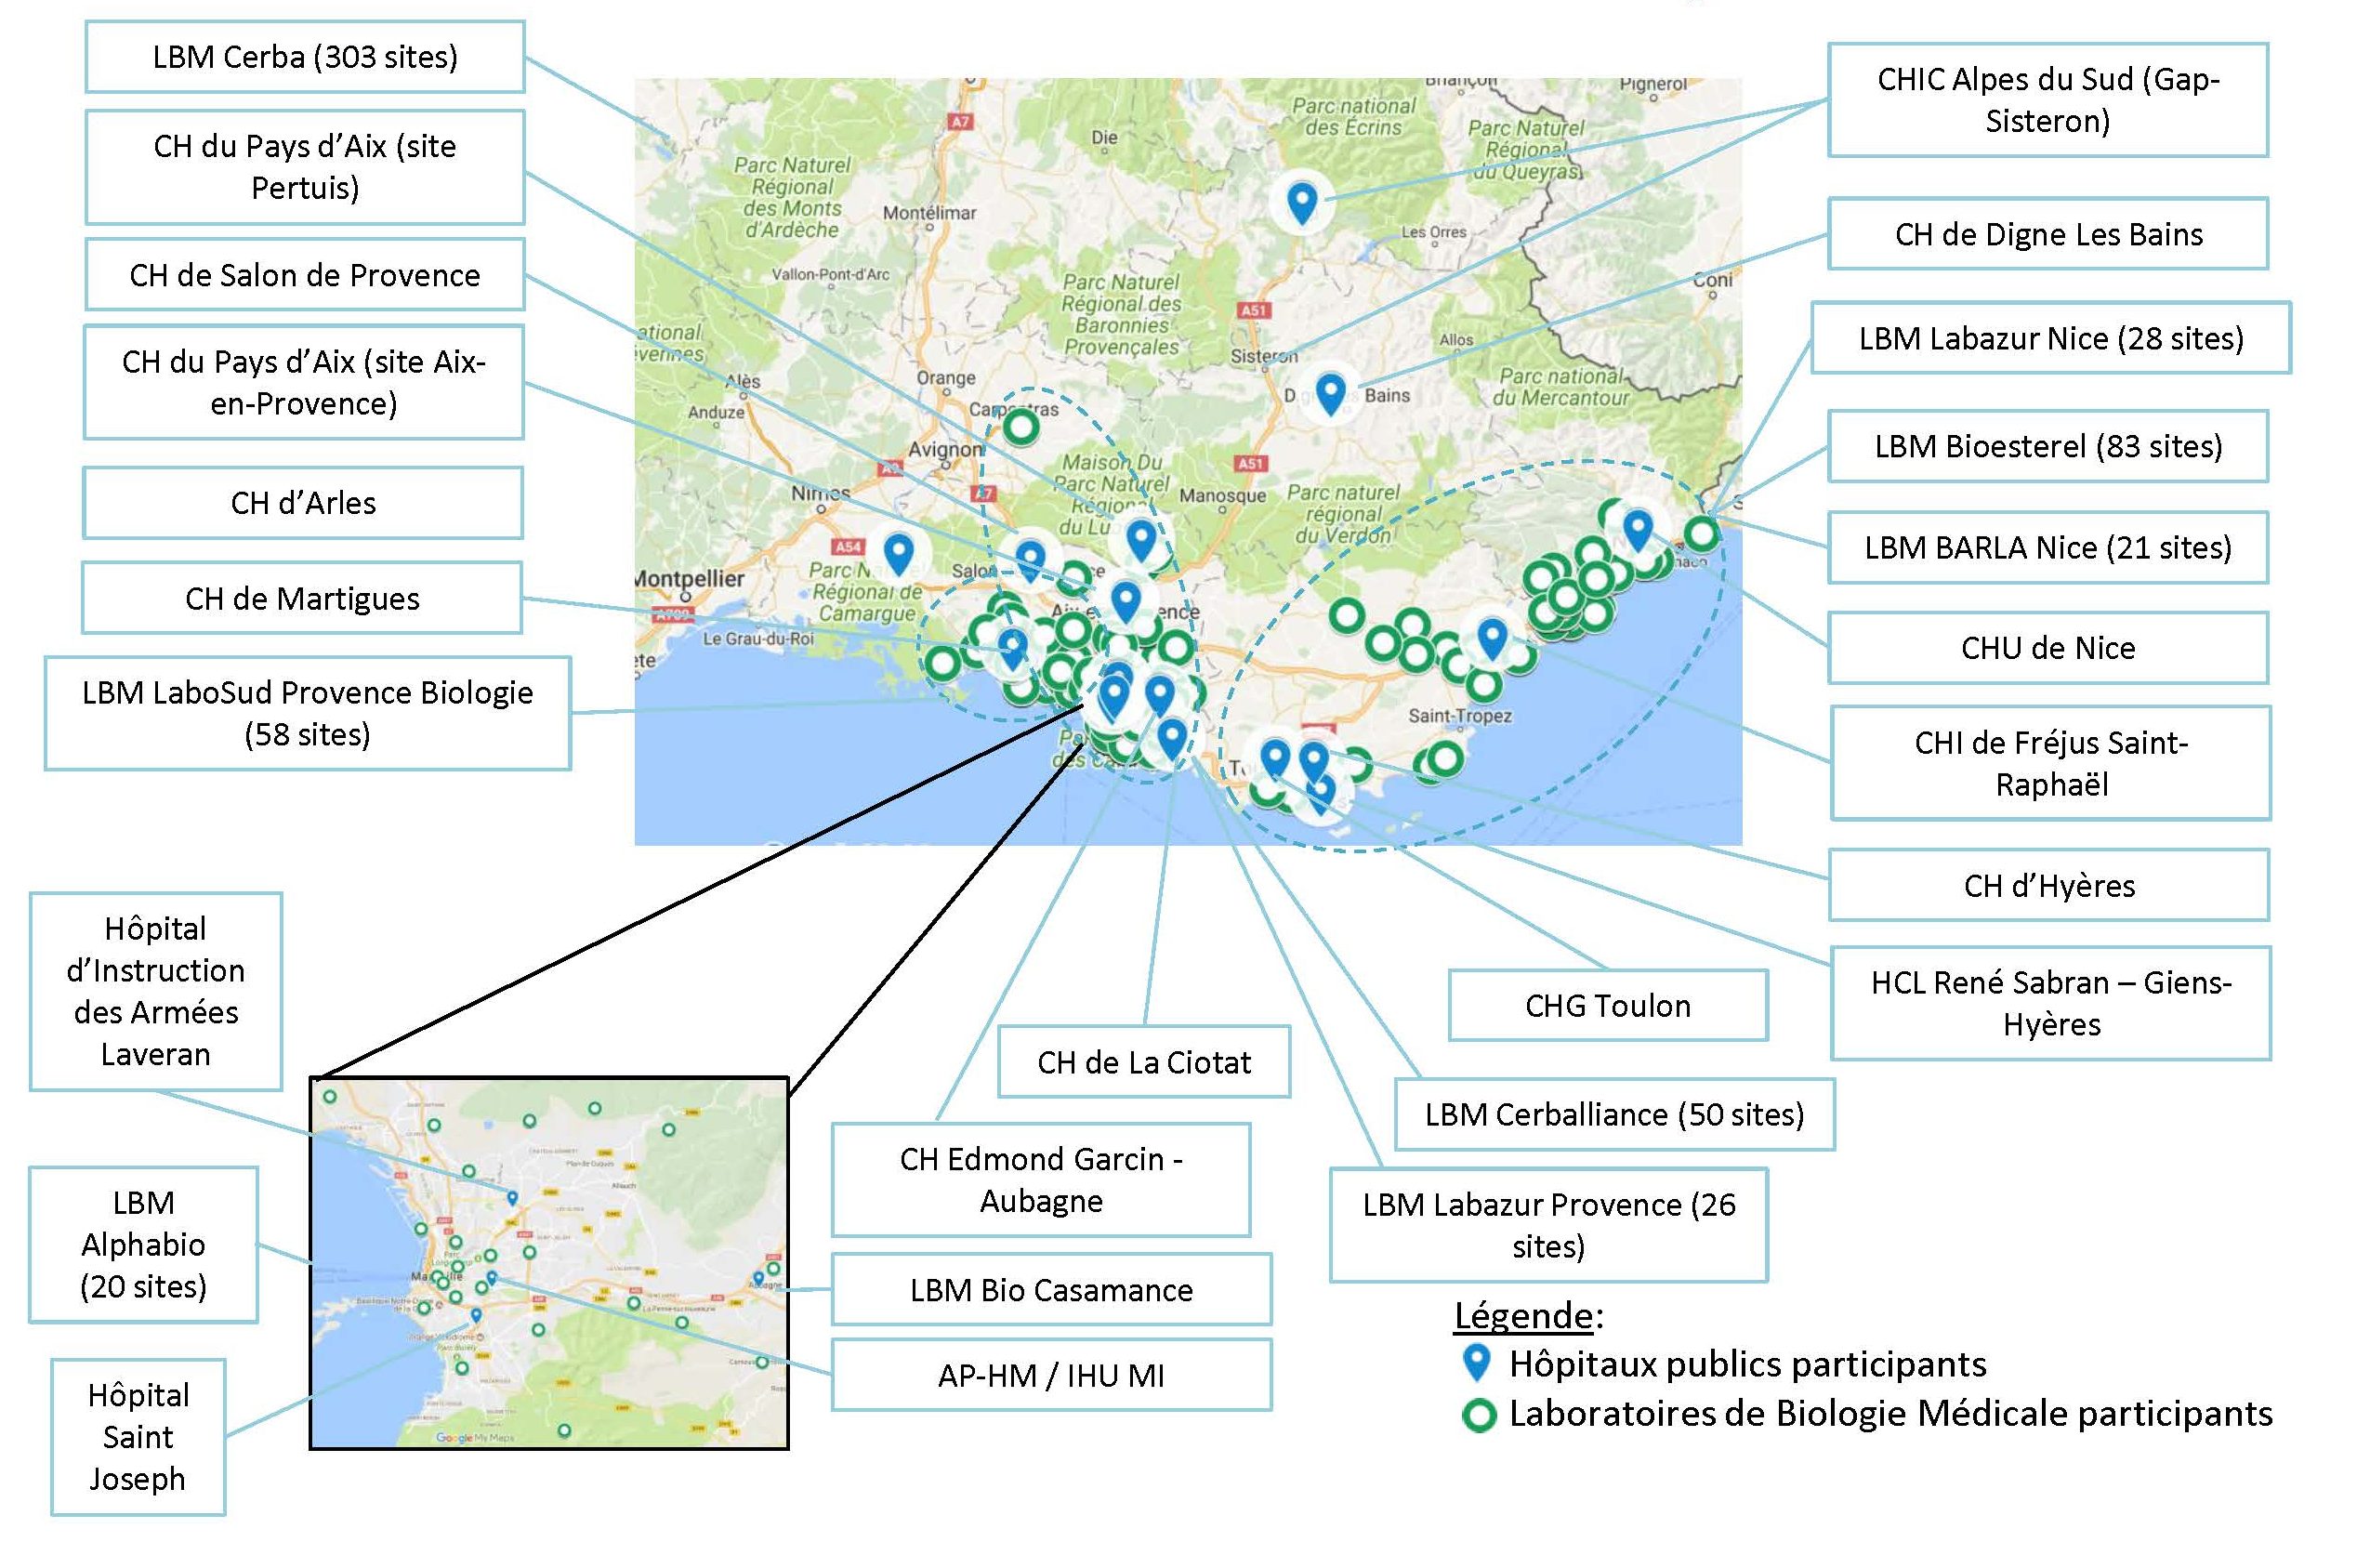Click Saint-Tropez place name on map
This screenshot has height=1568, width=2370.
[1459, 716]
